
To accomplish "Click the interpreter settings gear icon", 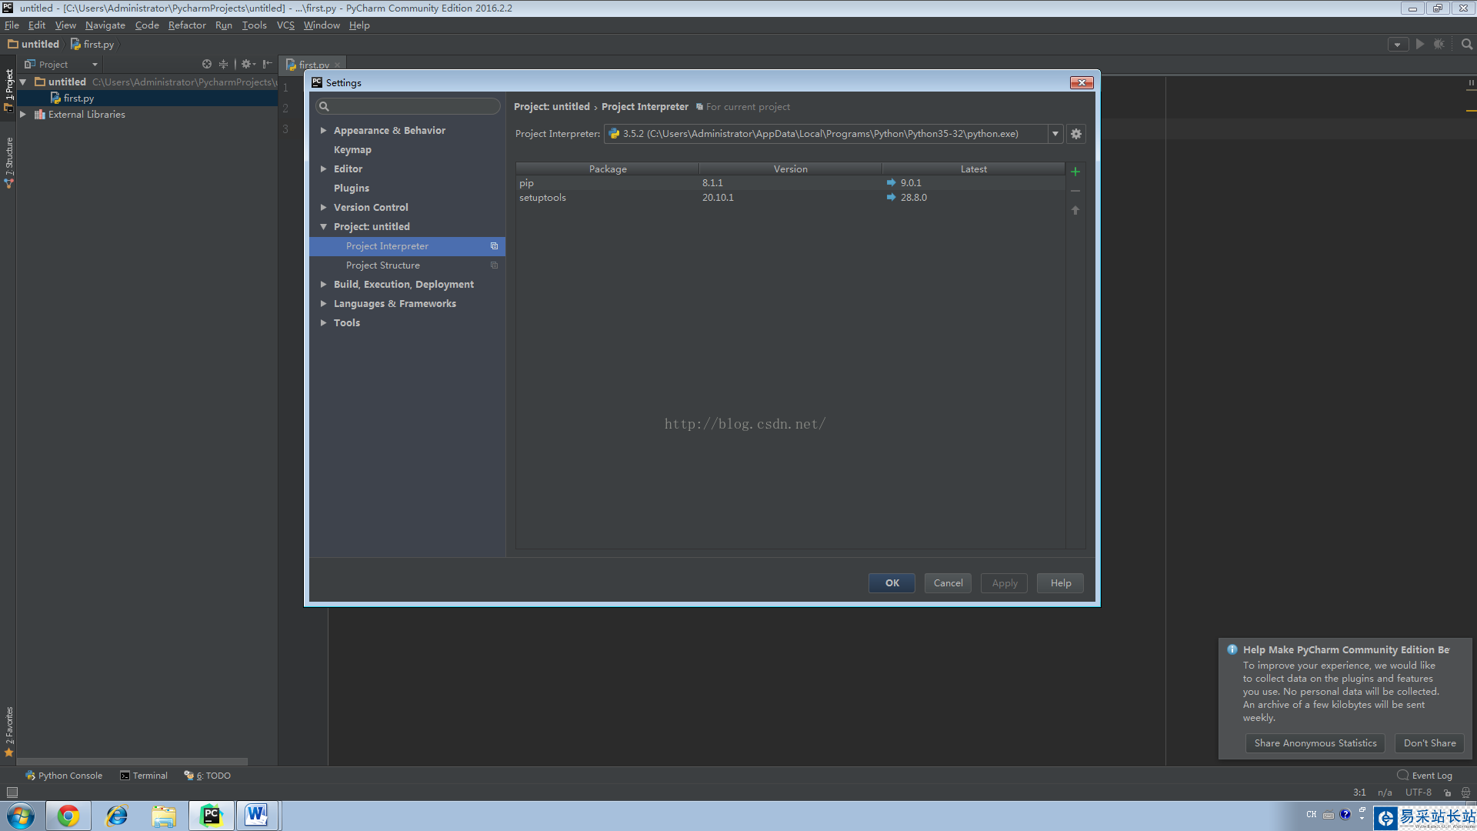I will (x=1076, y=134).
